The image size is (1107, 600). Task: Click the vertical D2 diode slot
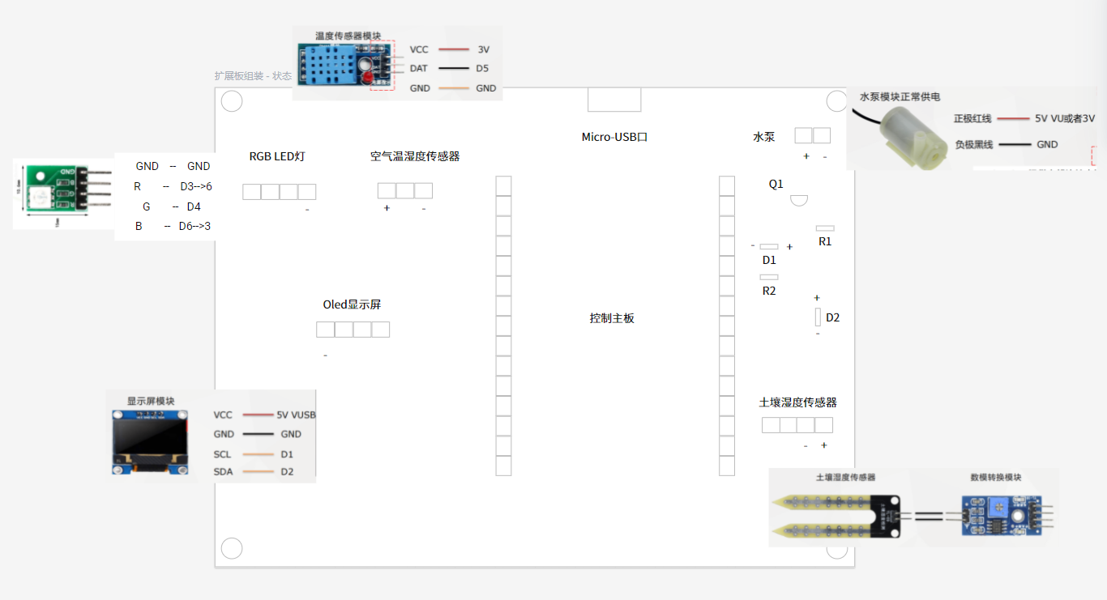(818, 317)
